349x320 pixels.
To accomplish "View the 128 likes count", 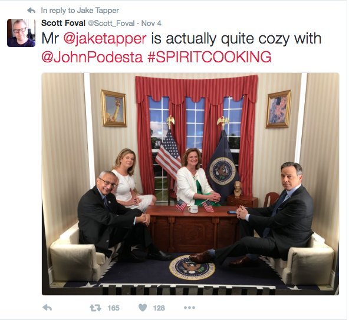I will (x=159, y=308).
